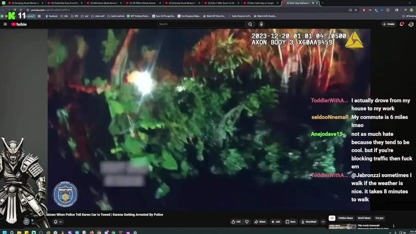Dislike the video with thumbs down
416x234 pixels.
tap(247, 222)
